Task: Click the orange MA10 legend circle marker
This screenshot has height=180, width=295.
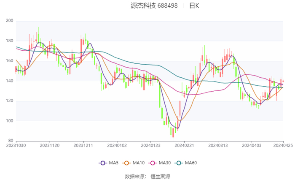Action: tap(127, 163)
